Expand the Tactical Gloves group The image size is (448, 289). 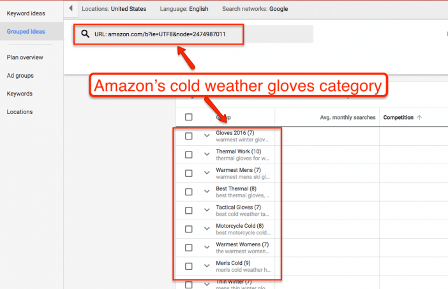pos(207,210)
